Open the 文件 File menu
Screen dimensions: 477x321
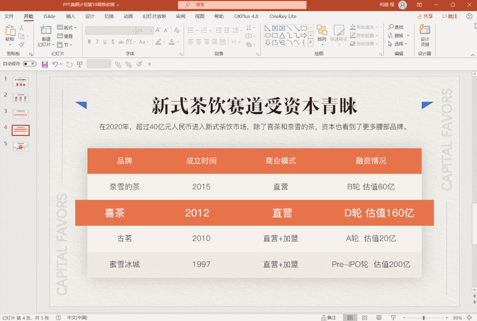pos(9,16)
